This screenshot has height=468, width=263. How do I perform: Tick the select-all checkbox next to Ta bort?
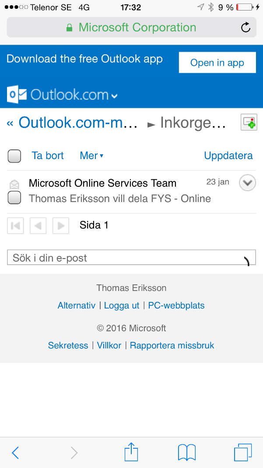pyautogui.click(x=14, y=156)
